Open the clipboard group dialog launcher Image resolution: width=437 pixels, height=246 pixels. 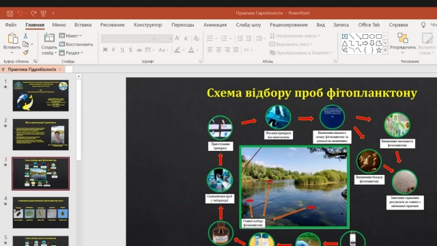35,61
